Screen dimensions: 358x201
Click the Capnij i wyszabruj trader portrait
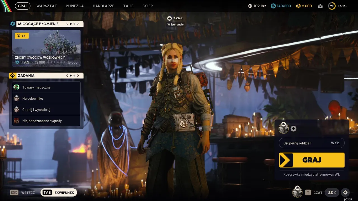pyautogui.click(x=17, y=109)
